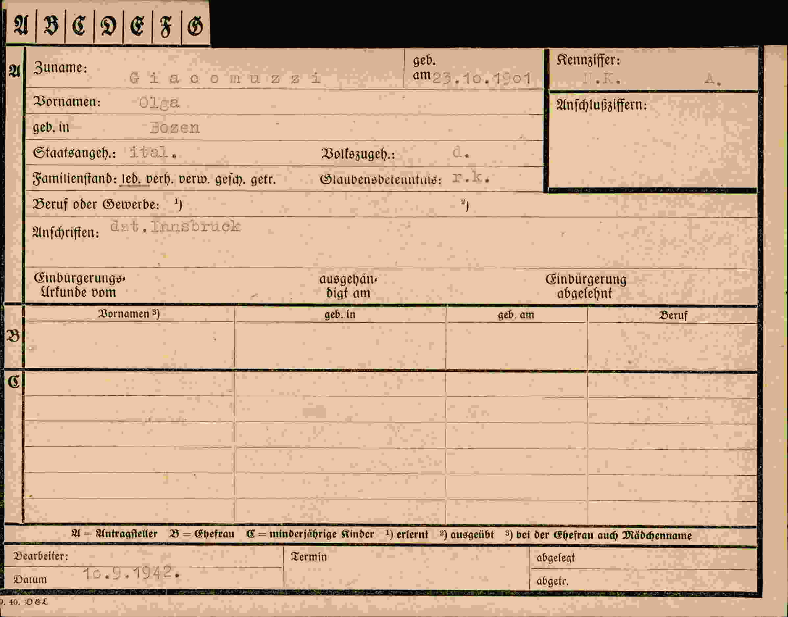The width and height of the screenshot is (788, 617).
Task: Click the 'Vornamen:' label in section A
Action: click(67, 102)
